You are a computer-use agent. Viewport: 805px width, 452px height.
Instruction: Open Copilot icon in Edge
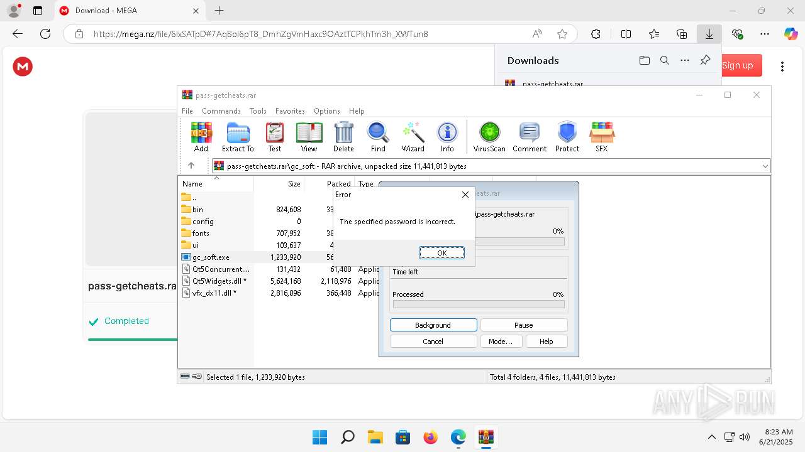[x=791, y=34]
